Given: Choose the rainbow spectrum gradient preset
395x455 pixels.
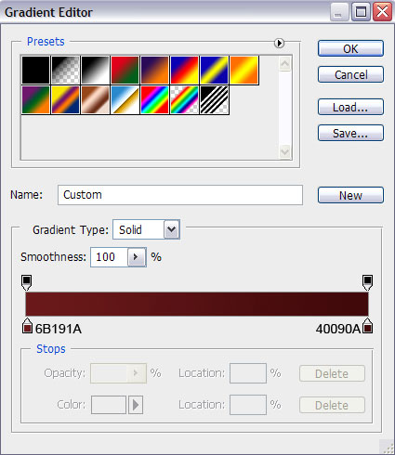Looking at the screenshot, I should click(154, 99).
